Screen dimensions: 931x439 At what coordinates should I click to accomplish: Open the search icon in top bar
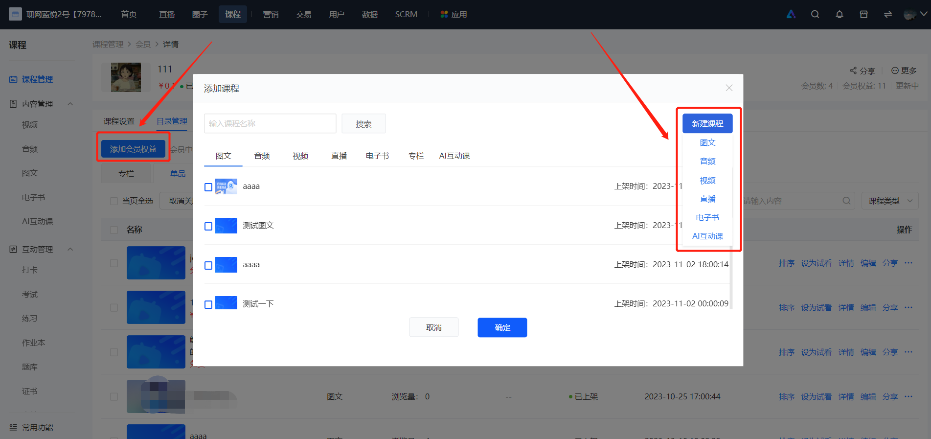coord(815,14)
